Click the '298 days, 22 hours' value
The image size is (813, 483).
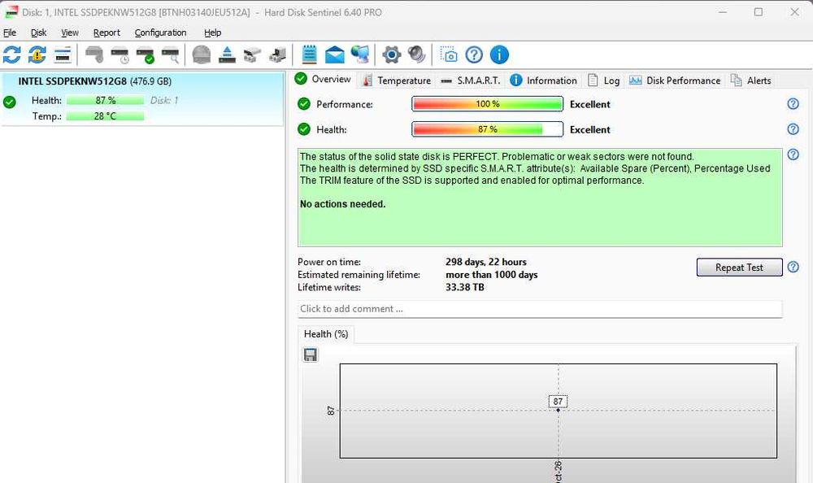[486, 262]
